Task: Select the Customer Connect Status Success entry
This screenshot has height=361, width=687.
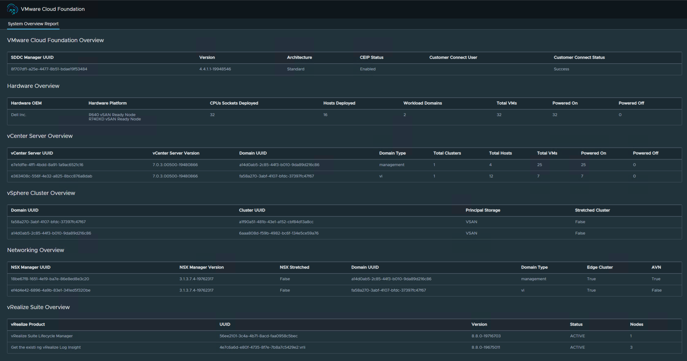Action: [562, 69]
